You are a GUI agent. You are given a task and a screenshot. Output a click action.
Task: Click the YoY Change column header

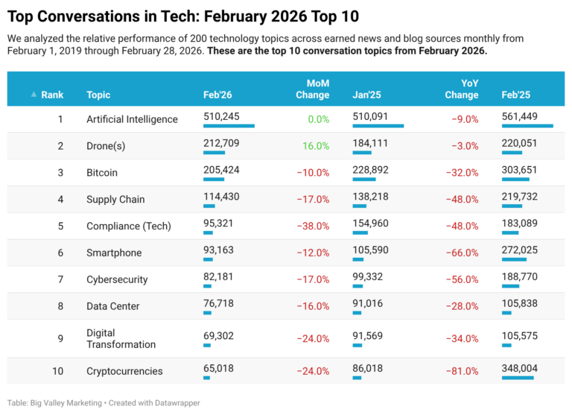coord(463,89)
